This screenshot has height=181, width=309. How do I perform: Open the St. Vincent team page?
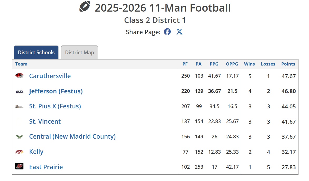pyautogui.click(x=45, y=122)
